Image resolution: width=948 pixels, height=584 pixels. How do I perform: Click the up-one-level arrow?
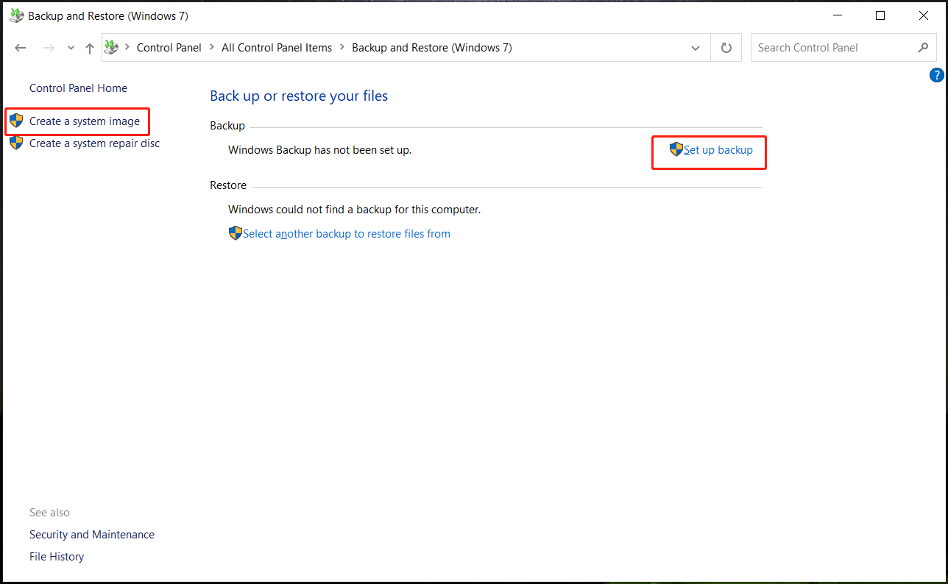[x=89, y=47]
